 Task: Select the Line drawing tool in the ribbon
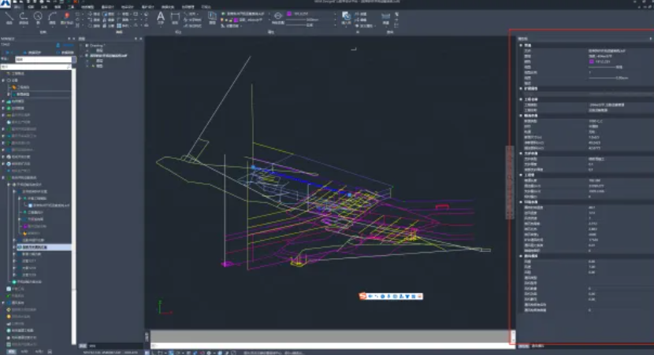pos(7,17)
